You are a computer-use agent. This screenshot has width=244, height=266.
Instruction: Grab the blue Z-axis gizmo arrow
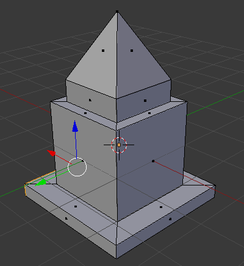75,126
